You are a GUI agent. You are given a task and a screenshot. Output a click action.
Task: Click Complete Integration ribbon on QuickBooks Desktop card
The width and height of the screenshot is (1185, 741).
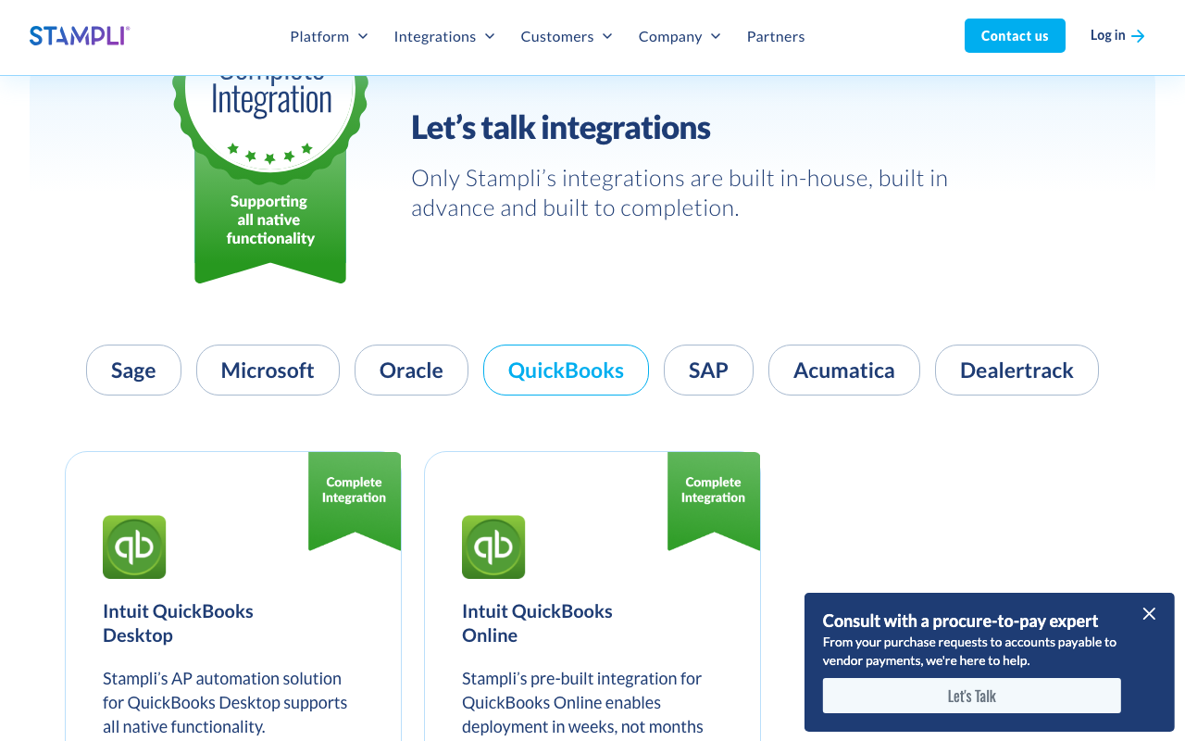[355, 500]
